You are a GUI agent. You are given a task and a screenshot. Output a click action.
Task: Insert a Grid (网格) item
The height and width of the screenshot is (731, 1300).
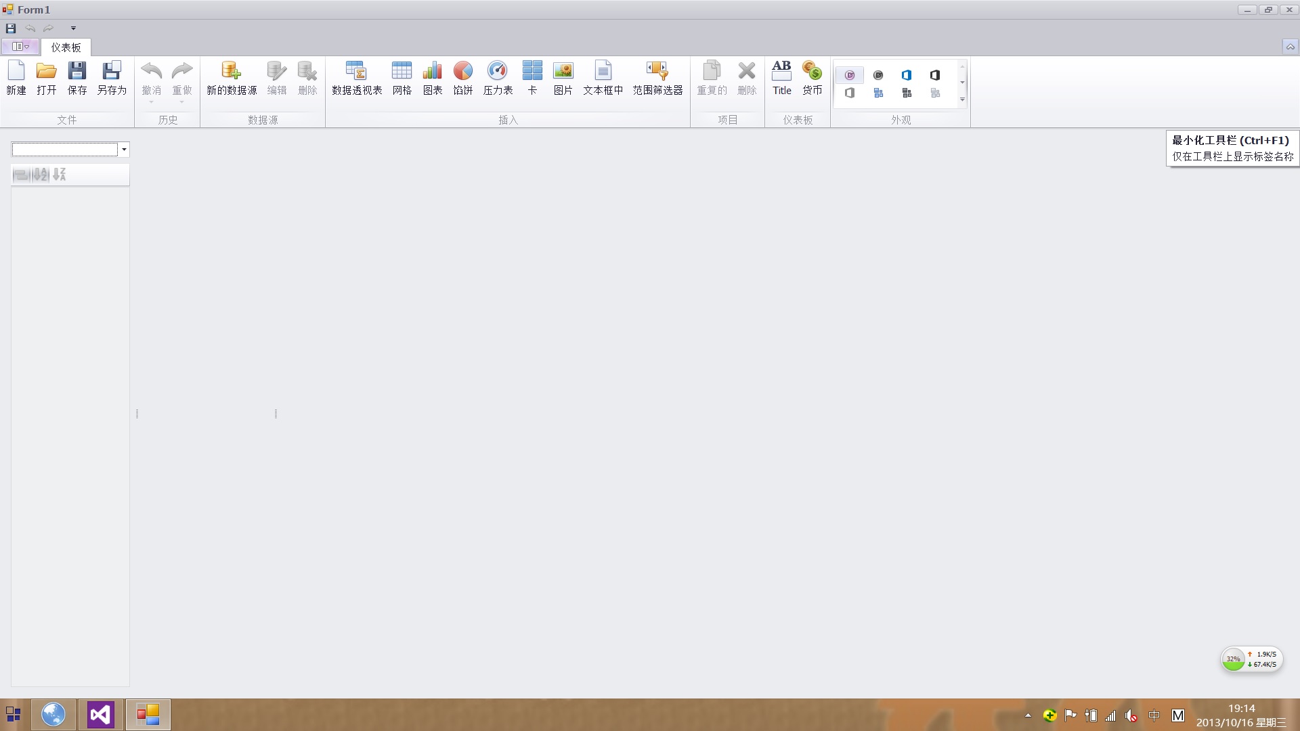pyautogui.click(x=402, y=78)
